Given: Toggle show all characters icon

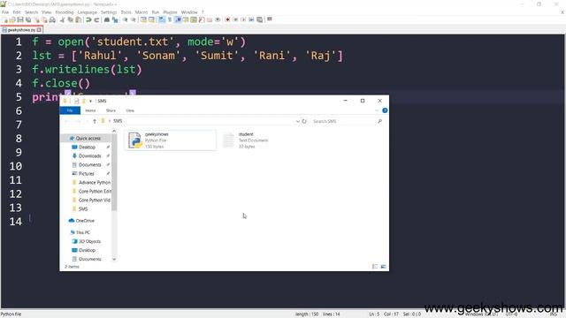Looking at the screenshot, I should [169, 19].
